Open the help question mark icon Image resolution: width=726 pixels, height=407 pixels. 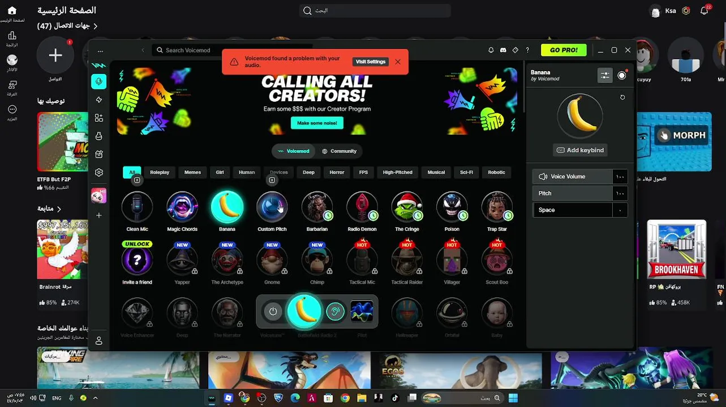click(527, 50)
